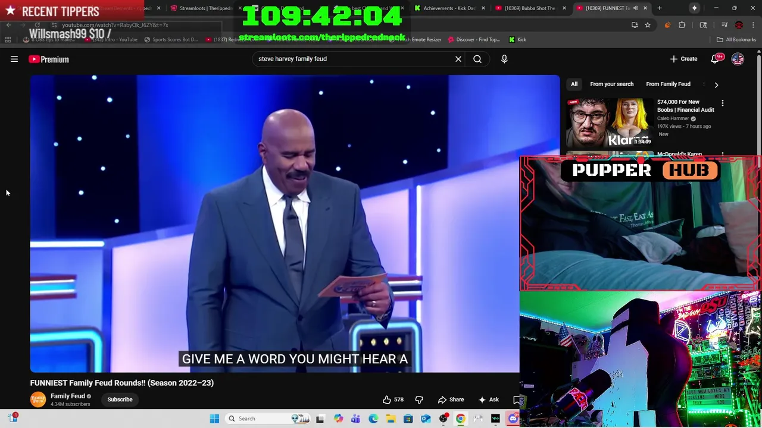Show more filter chips with right arrow
Viewport: 762px width, 428px height.
716,84
